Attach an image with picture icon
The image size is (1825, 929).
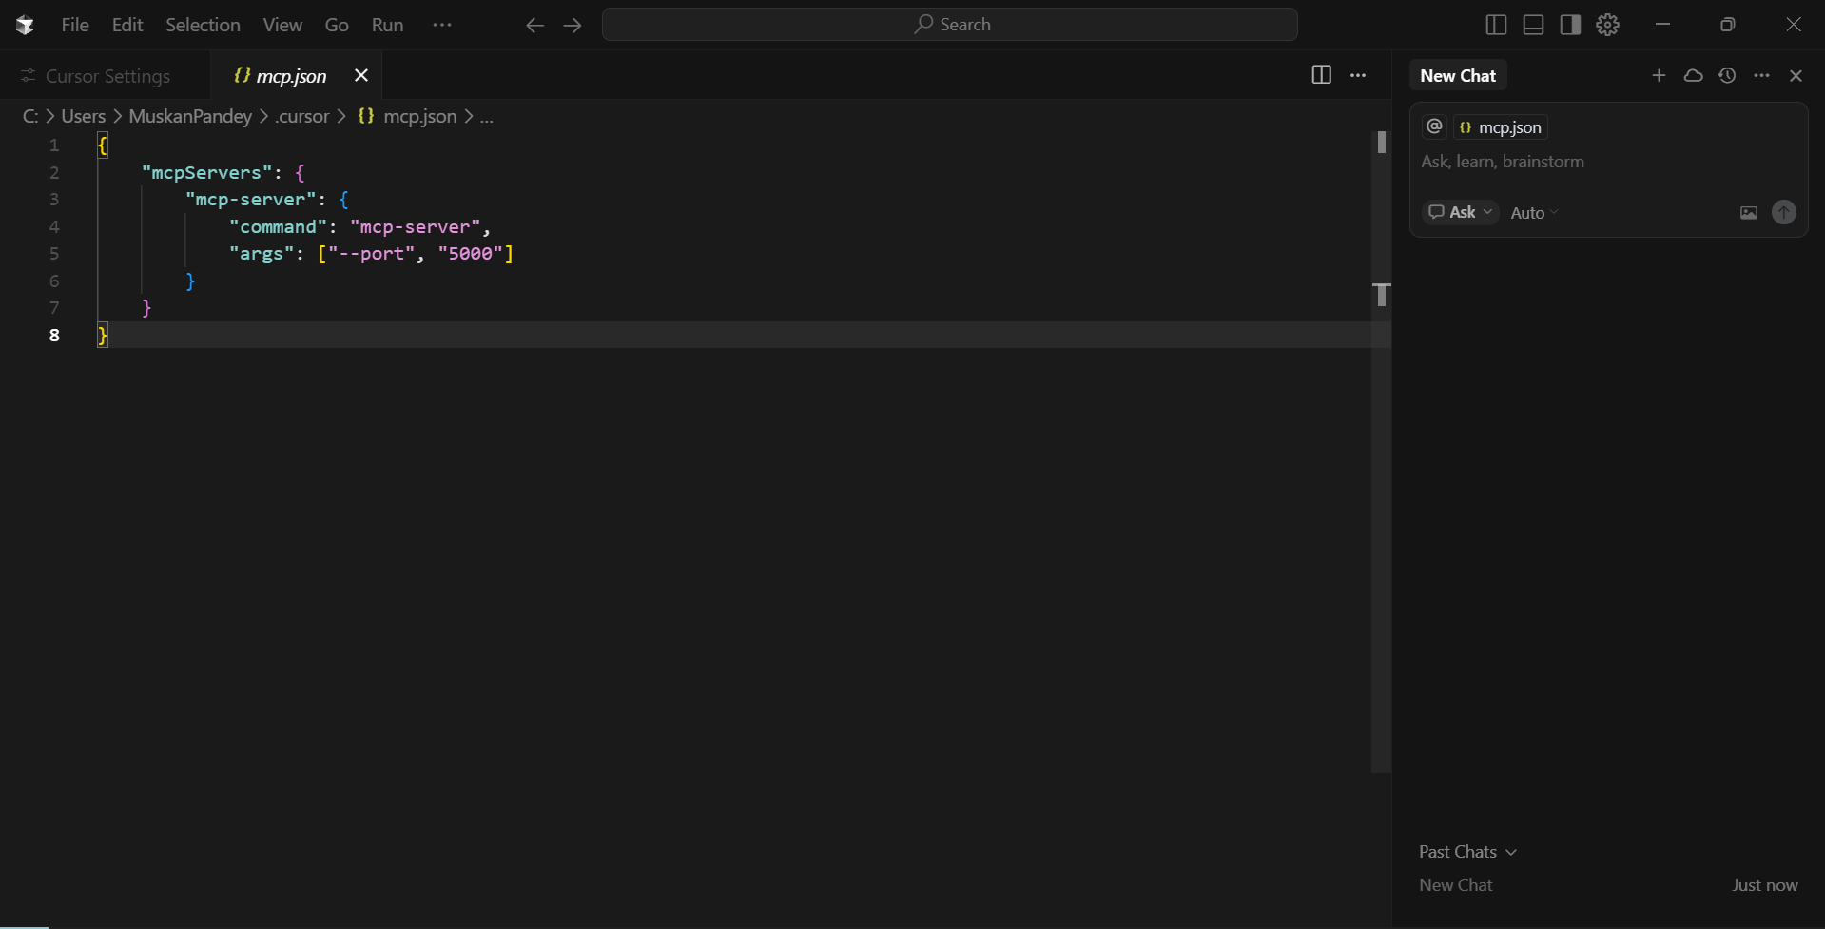[1749, 213]
